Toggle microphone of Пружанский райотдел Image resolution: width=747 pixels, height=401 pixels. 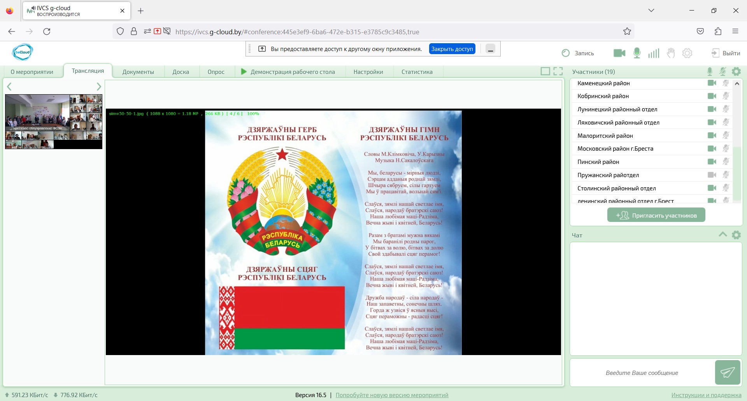[726, 175]
